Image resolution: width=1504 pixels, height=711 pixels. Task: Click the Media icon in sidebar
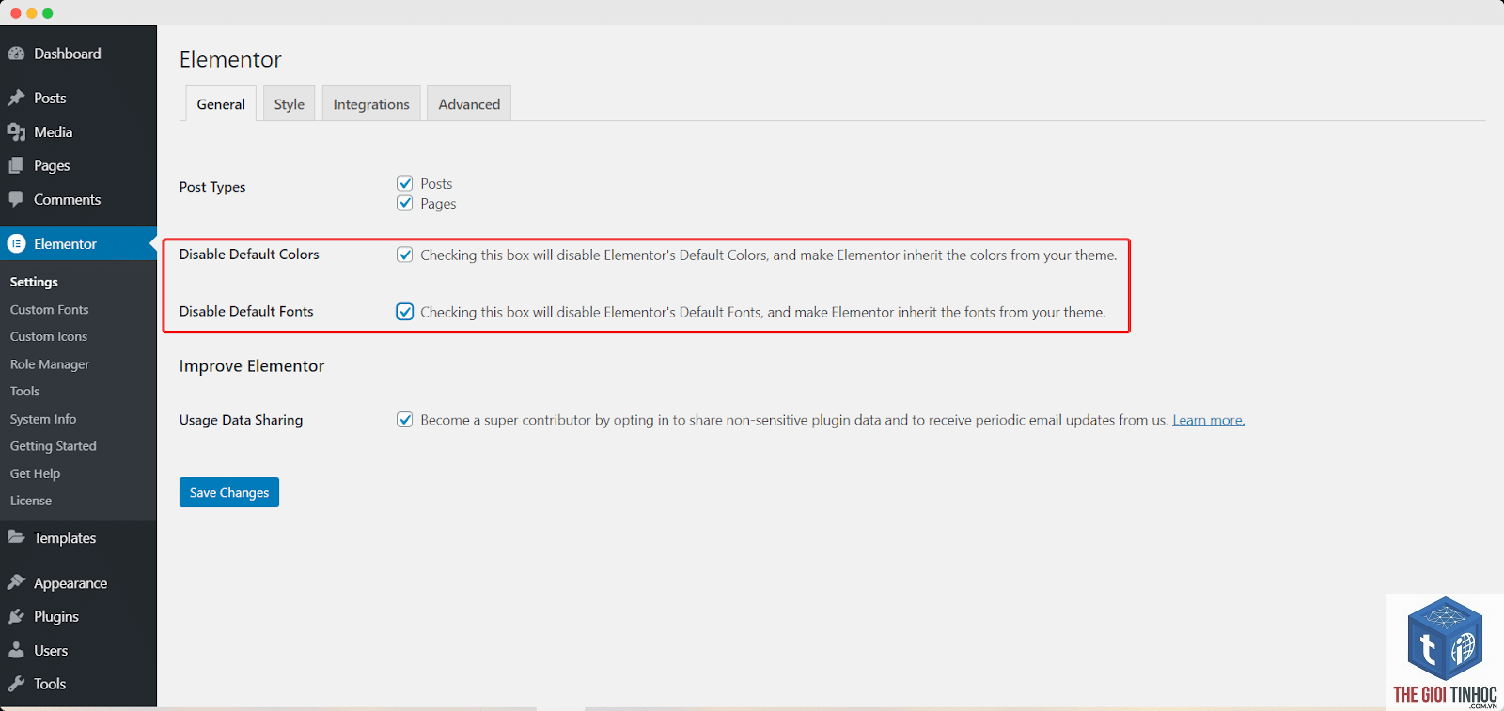(x=16, y=132)
